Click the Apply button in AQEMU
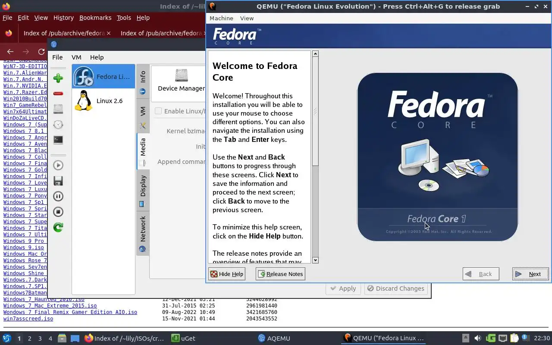The image size is (552, 345). coord(343,289)
